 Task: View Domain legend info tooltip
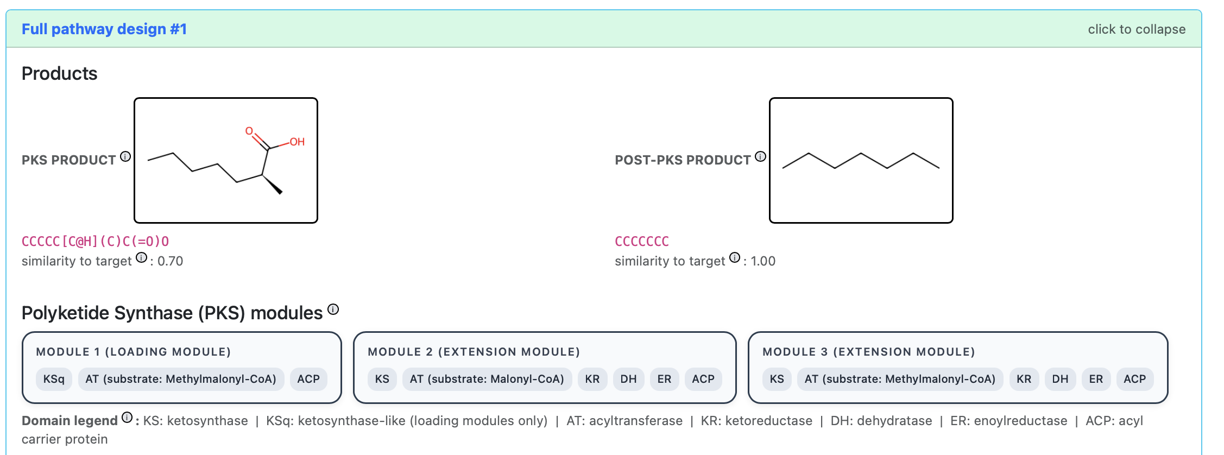point(127,417)
